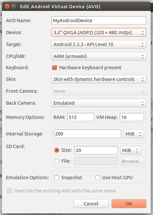Click the Cancel button
The width and height of the screenshot is (153, 215).
91,204
